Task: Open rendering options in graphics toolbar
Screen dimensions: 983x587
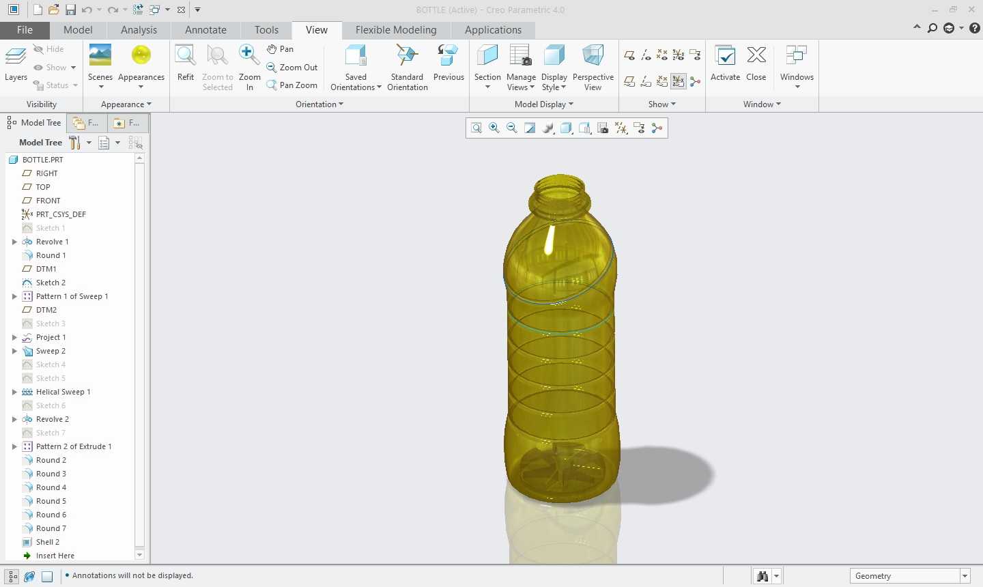Action: [x=548, y=128]
